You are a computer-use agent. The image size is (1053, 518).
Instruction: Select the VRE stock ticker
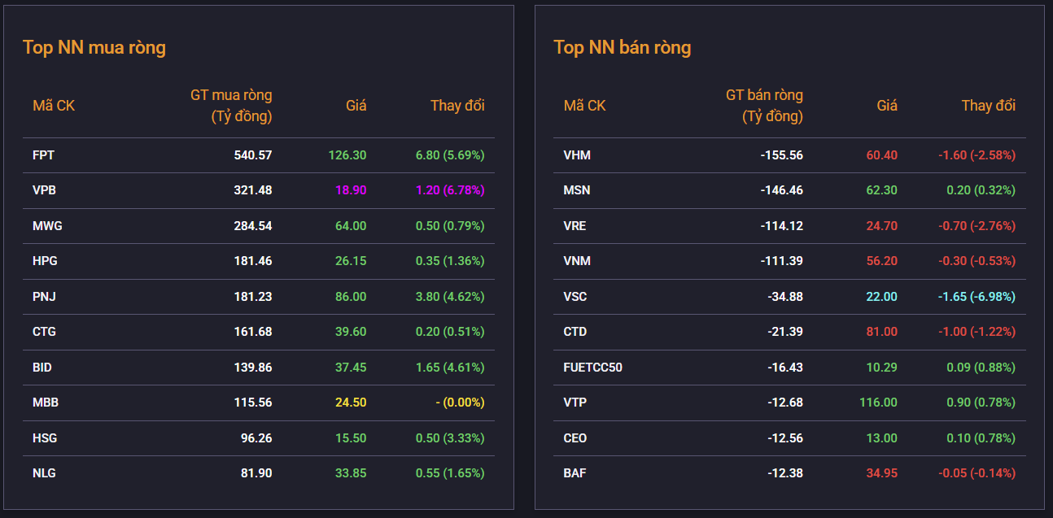point(575,226)
